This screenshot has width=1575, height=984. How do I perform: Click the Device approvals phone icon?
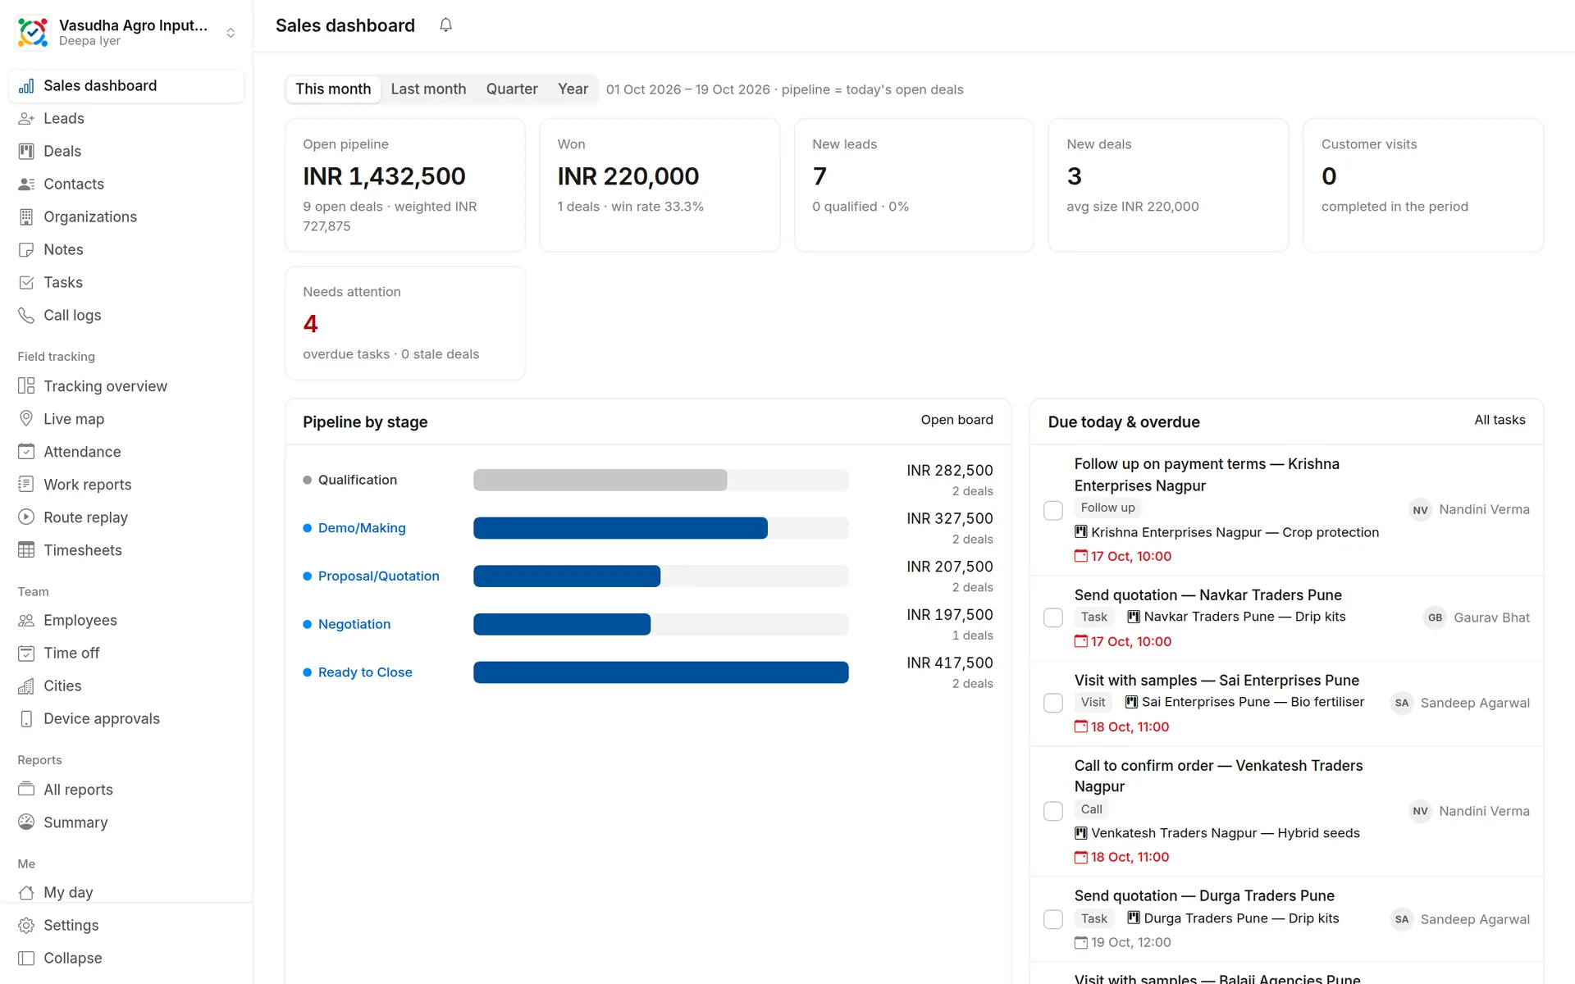coord(26,718)
